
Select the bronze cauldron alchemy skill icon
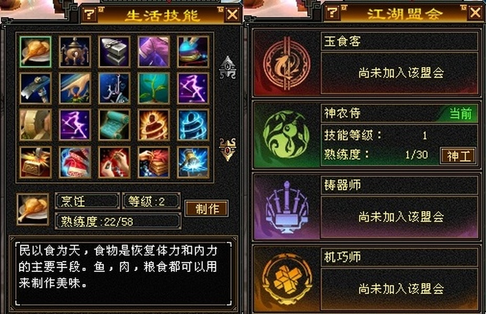[x=75, y=52]
